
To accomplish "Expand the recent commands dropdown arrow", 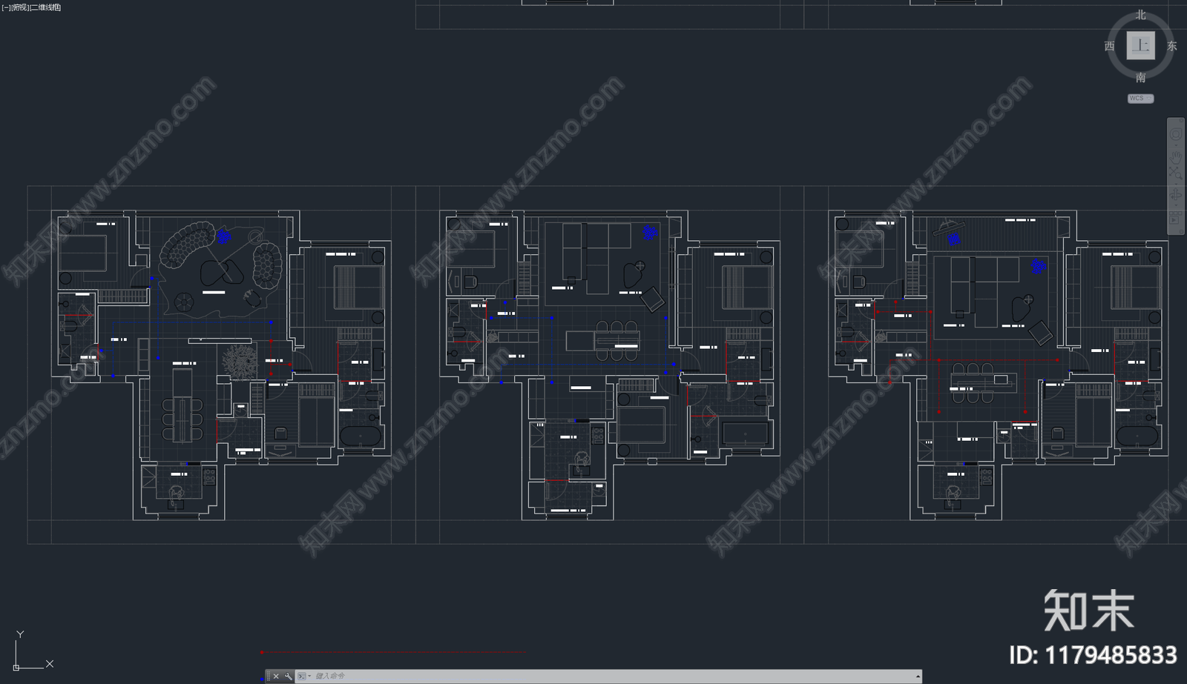I will tap(309, 676).
